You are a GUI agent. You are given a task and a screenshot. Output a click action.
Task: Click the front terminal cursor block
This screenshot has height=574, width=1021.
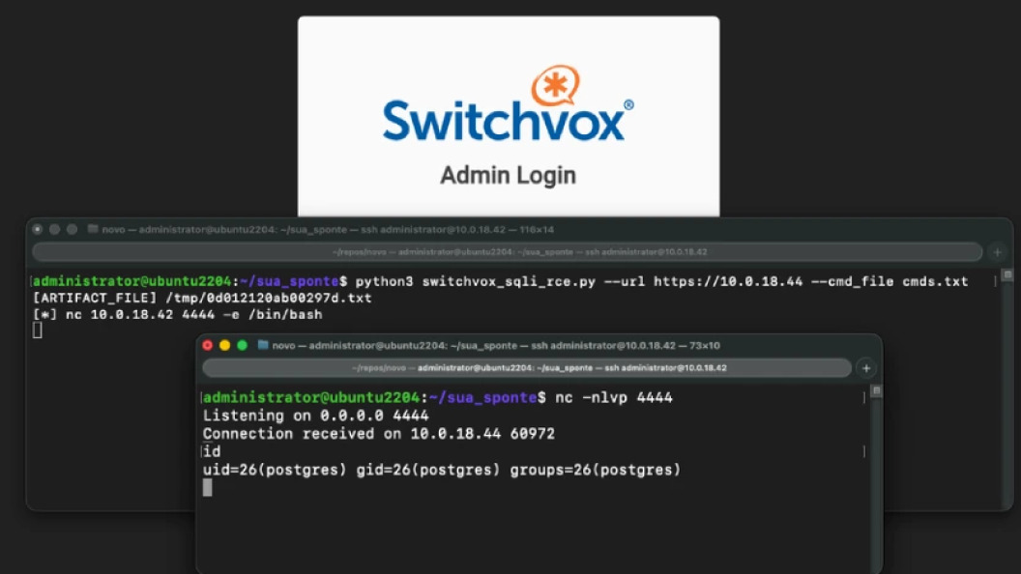click(207, 487)
